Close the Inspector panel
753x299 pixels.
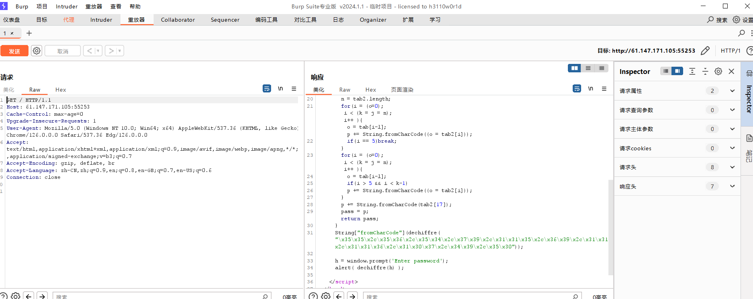(x=731, y=71)
